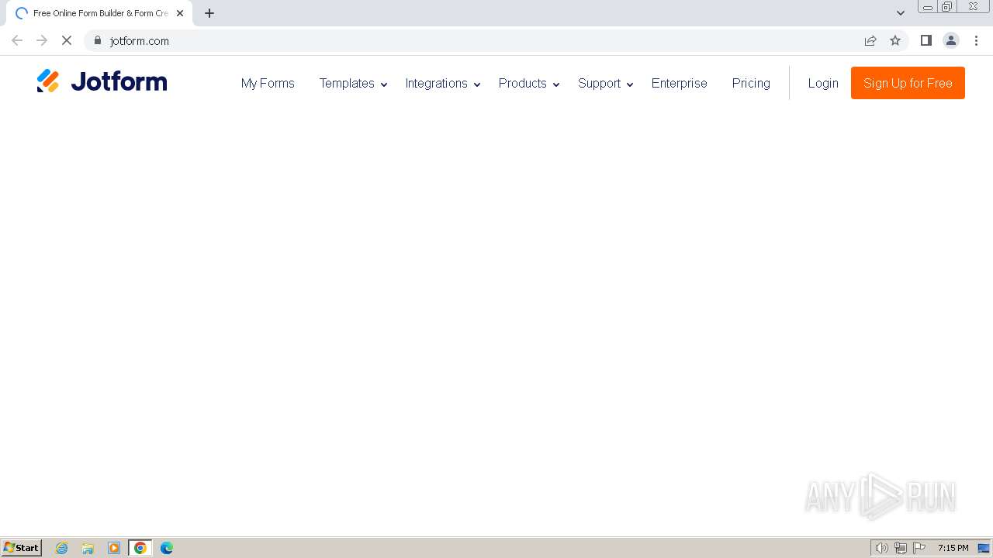Select the Free Online Form Builder tab
993x558 pixels.
point(99,13)
